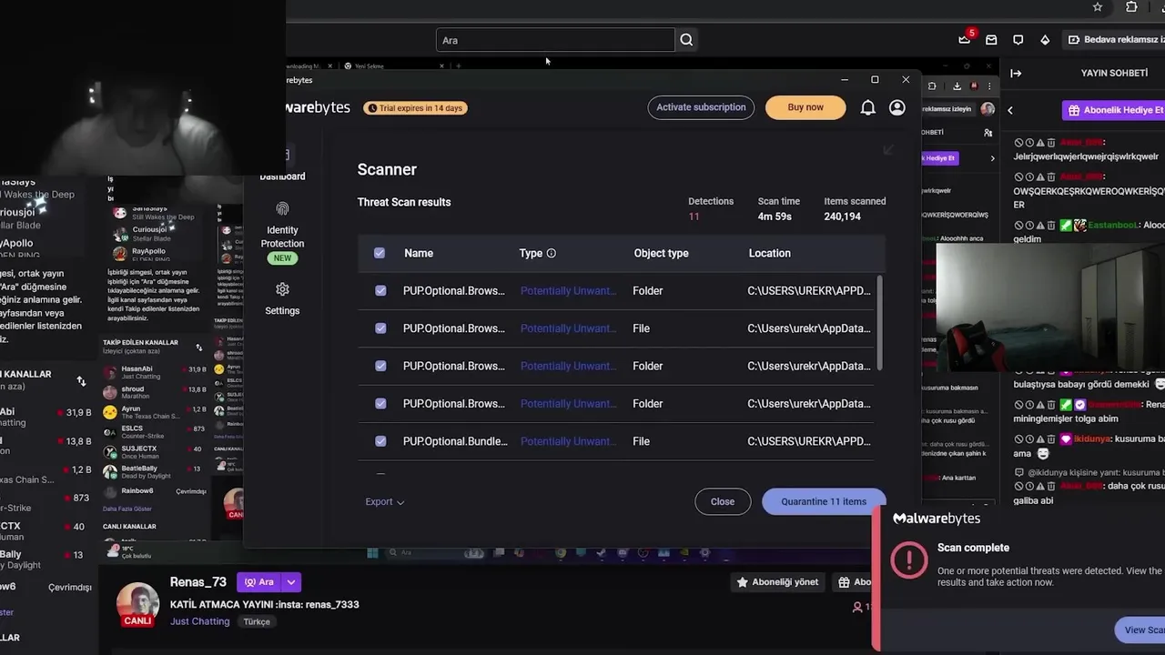Toggle the select-all checkbox in header row

(380, 253)
